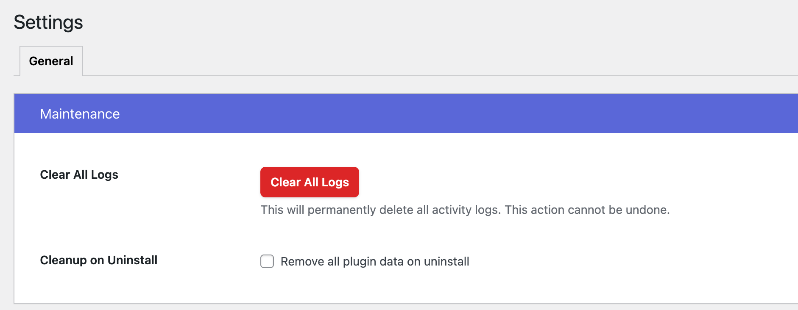Open the General tab of Settings
798x310 pixels.
pos(51,61)
